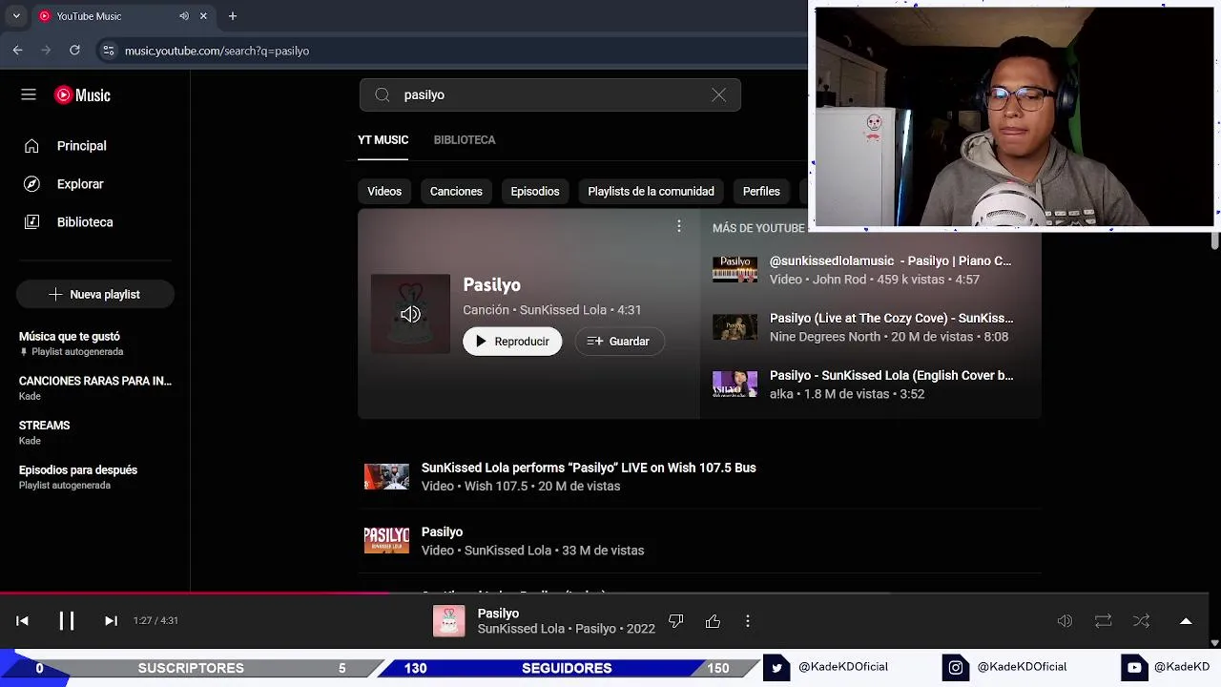Skip to the next track
1221x687 pixels.
coord(111,620)
